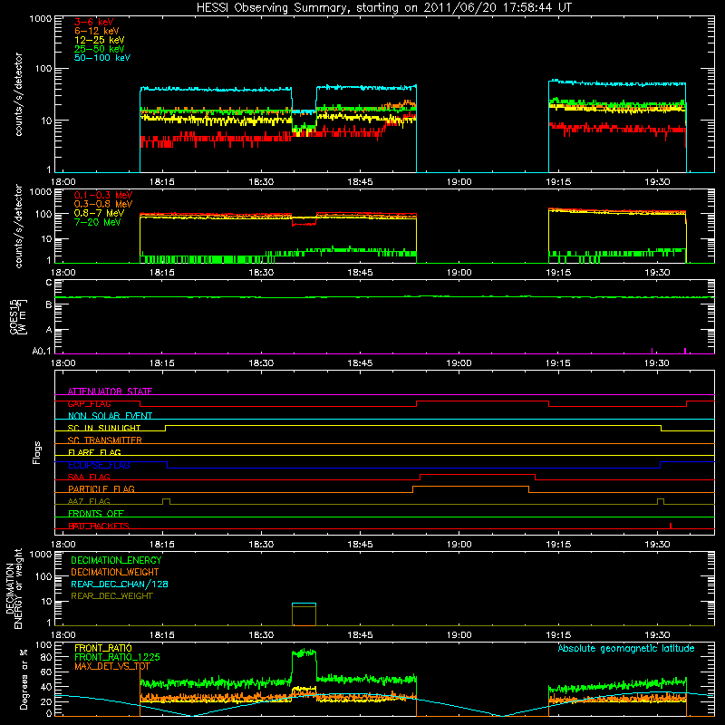This screenshot has height=725, width=725.
Task: Click the vertical Flags axis title
Action: coord(37,452)
